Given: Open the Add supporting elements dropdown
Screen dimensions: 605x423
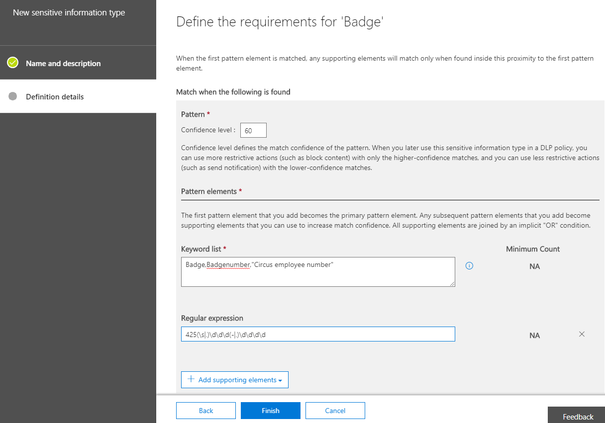Looking at the screenshot, I should click(234, 379).
